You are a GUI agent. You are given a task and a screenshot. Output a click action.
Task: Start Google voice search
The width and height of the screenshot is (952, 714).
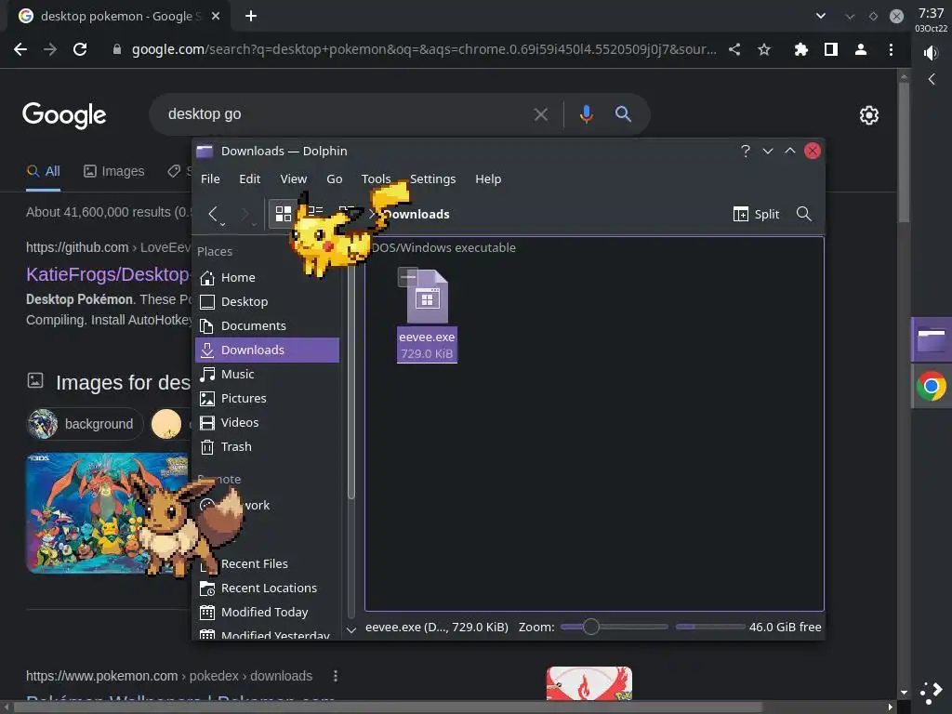tap(586, 114)
